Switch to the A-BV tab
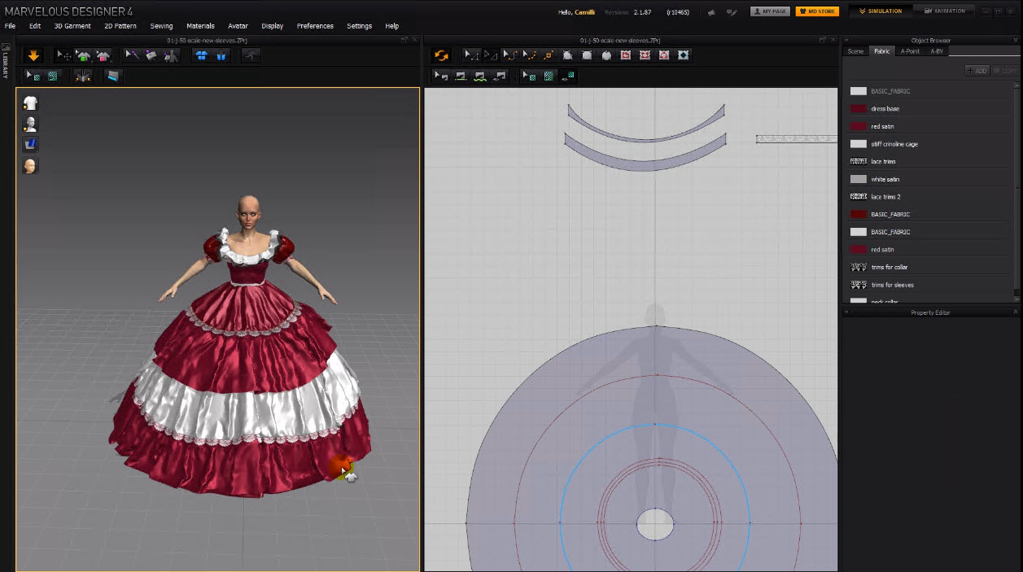1023x572 pixels. (x=937, y=51)
